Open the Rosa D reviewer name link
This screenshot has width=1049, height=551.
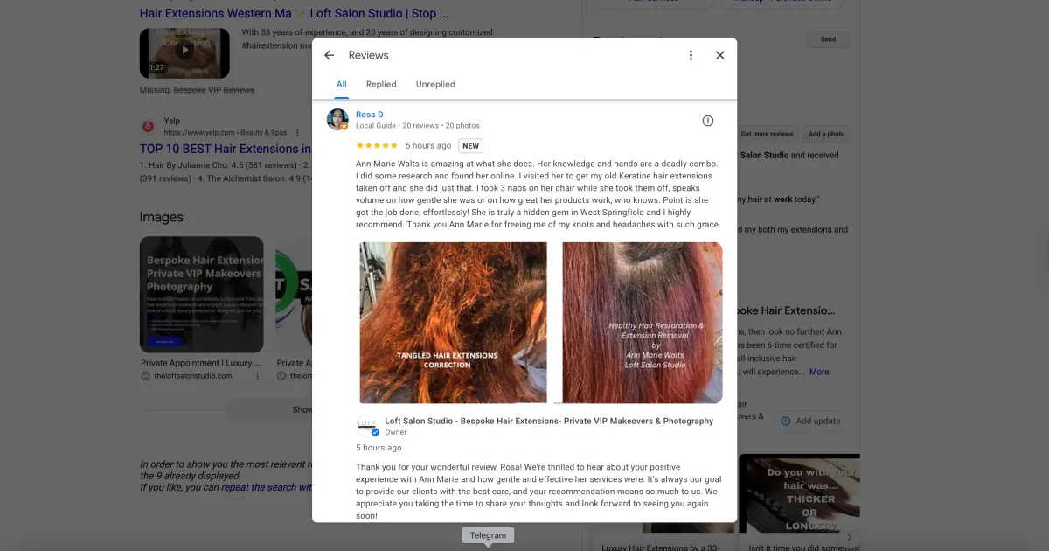369,115
